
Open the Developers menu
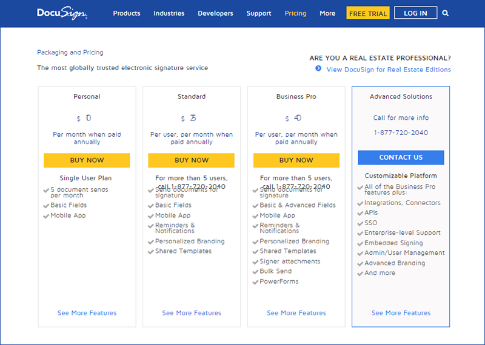215,13
